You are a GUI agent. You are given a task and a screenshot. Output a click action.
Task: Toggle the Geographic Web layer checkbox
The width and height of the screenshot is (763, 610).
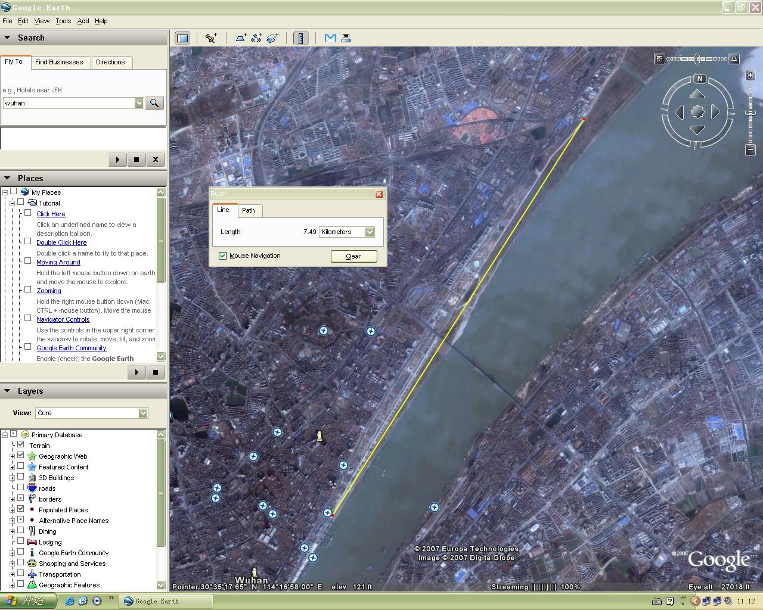pos(21,455)
